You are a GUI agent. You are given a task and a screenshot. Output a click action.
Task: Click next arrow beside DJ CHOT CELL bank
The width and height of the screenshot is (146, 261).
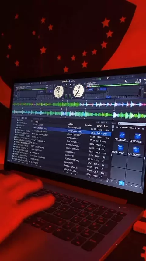(135, 128)
